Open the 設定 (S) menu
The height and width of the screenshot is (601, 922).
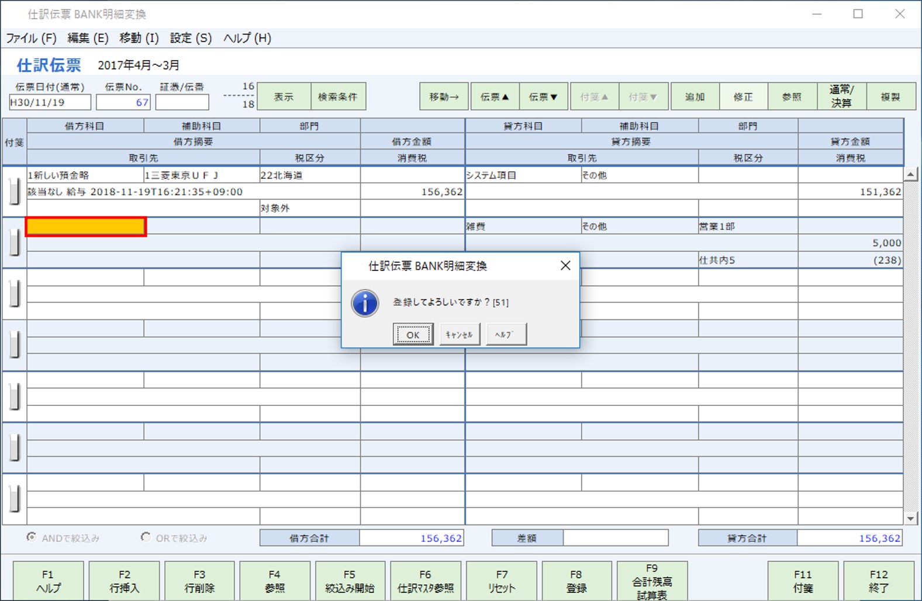(191, 38)
